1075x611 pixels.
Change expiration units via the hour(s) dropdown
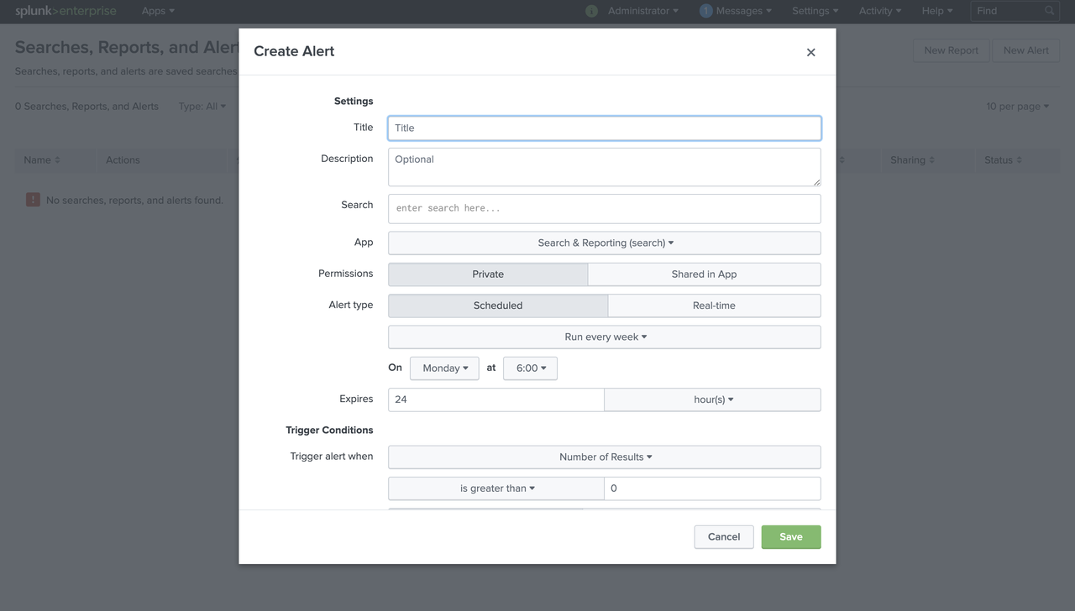(711, 399)
